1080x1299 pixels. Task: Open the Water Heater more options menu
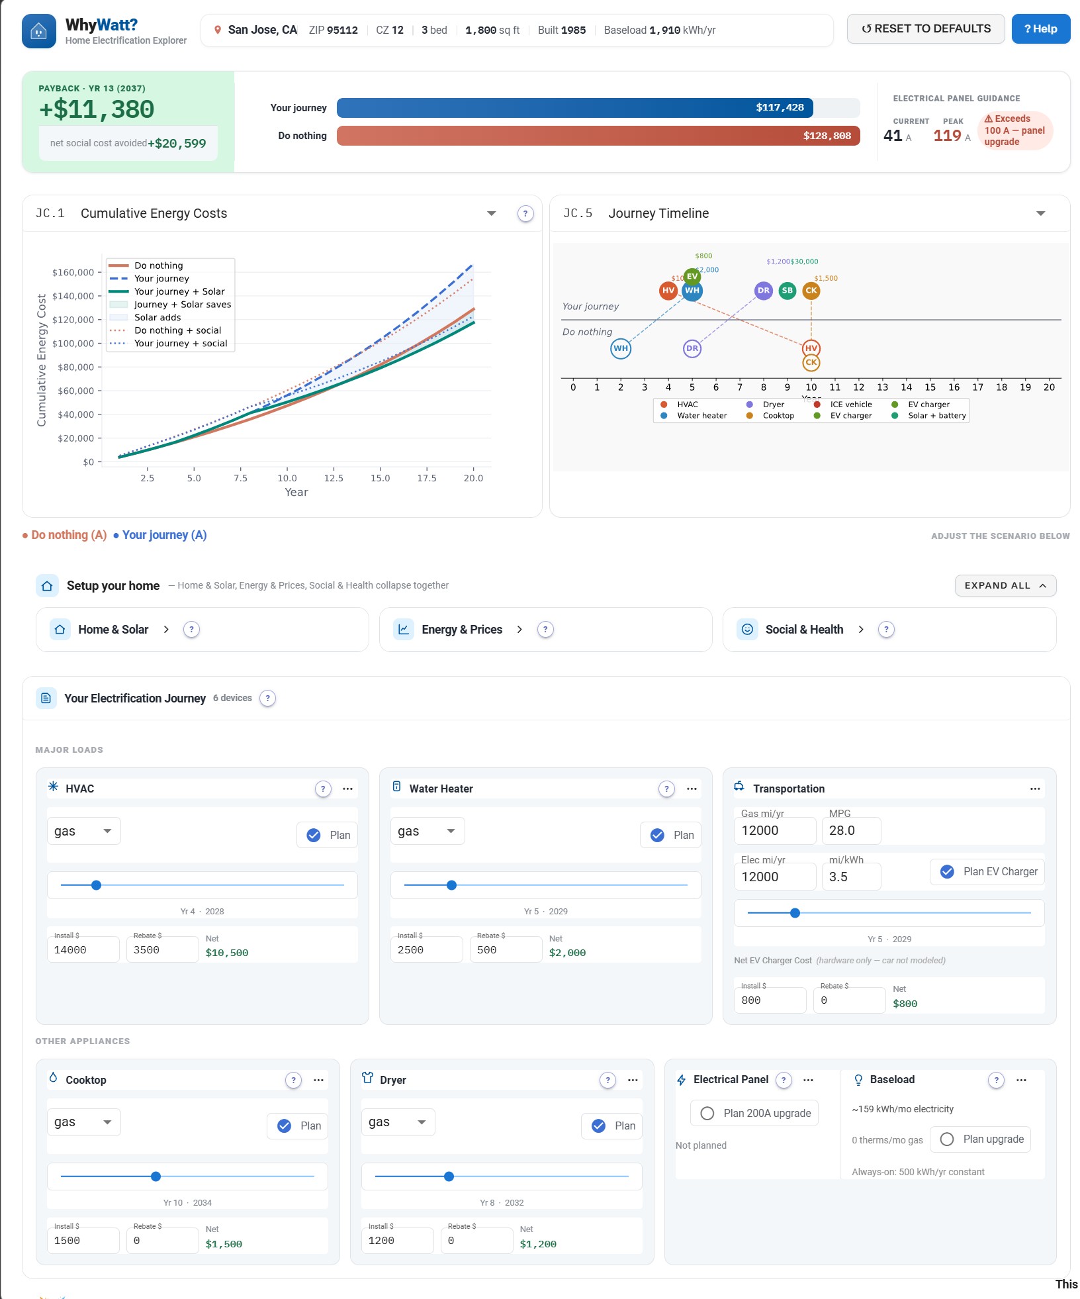(692, 789)
